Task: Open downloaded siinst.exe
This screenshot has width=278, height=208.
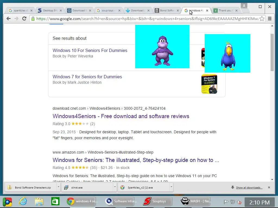Action: tap(87, 187)
